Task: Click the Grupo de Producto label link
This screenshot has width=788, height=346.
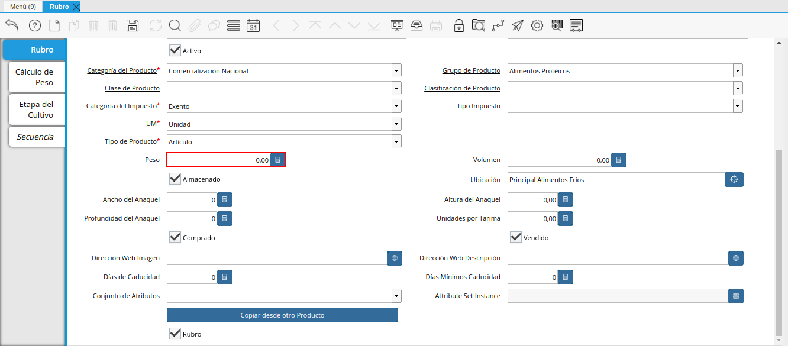Action: [x=471, y=71]
